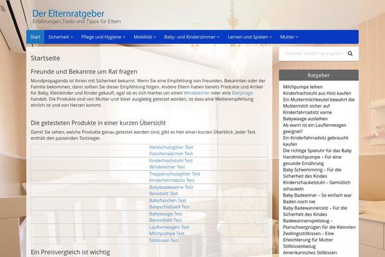This screenshot has height=257, width=385.
Task: Open Milchpumpe leihen in Ratgeber
Action: (303, 87)
